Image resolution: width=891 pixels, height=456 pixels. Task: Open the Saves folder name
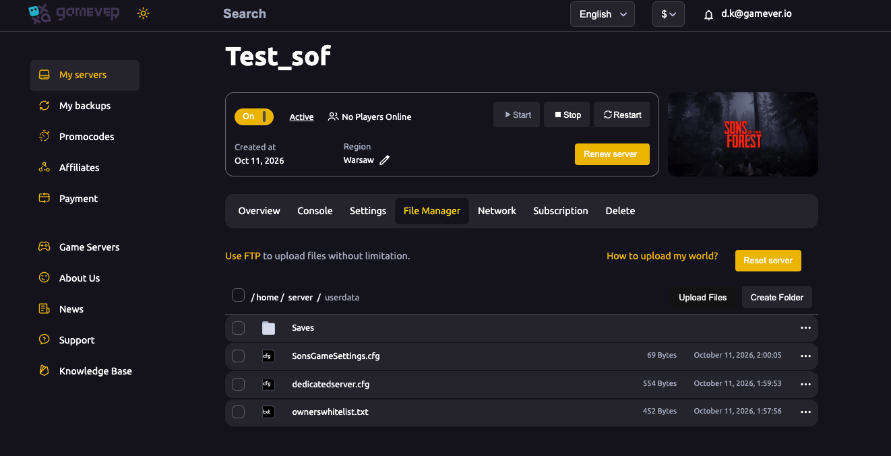click(x=303, y=328)
